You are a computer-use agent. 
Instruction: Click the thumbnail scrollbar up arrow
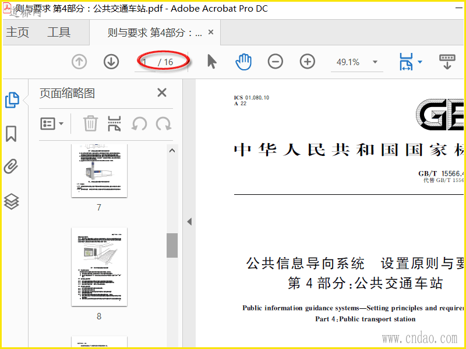pyautogui.click(x=172, y=151)
